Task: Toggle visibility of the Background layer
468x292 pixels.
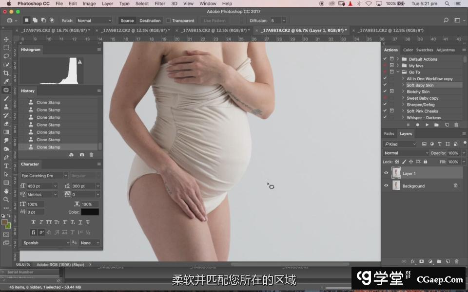Action: [387, 186]
